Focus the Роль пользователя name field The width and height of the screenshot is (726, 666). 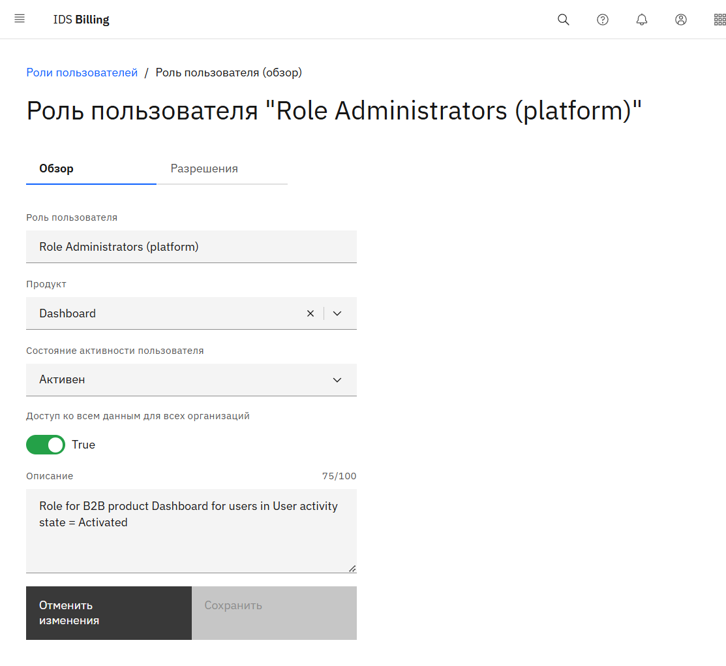pyautogui.click(x=191, y=247)
